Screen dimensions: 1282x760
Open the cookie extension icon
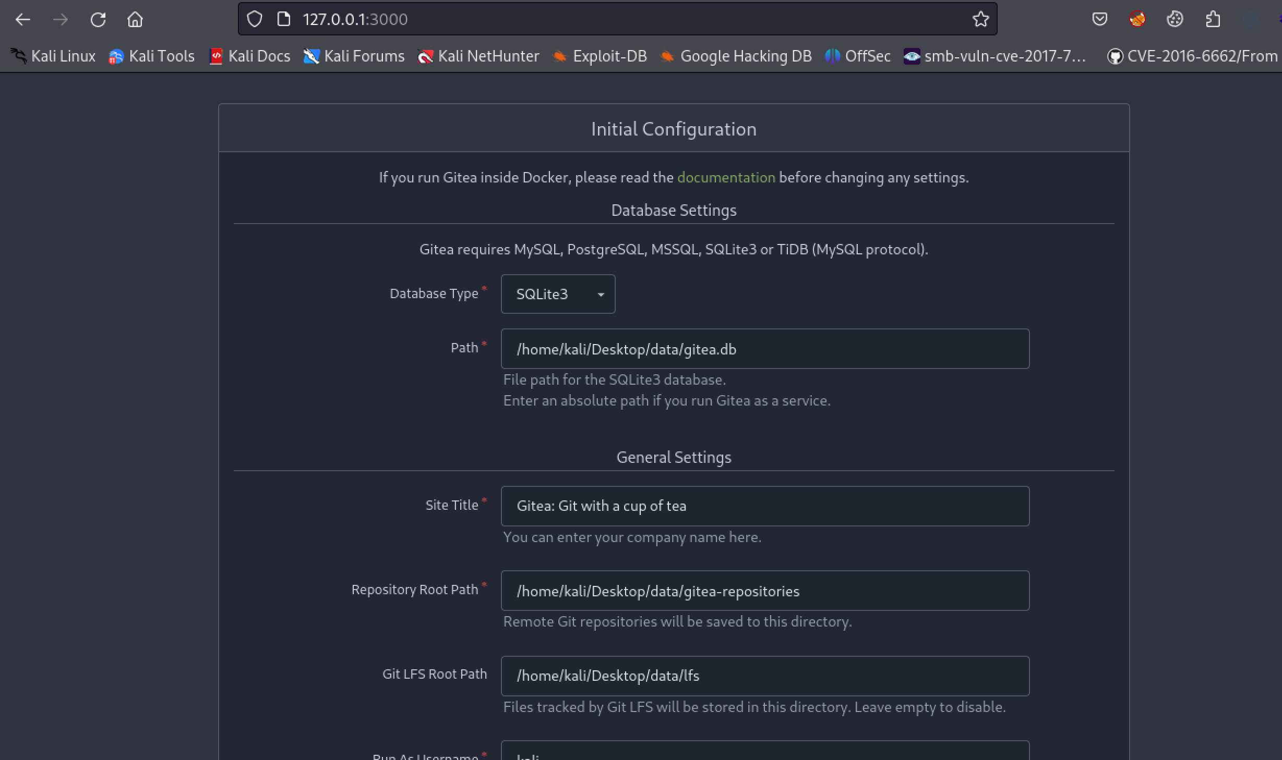(1175, 19)
